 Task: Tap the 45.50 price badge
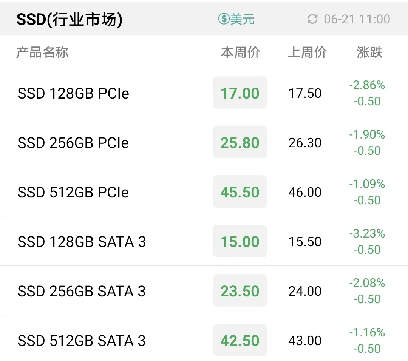240,192
